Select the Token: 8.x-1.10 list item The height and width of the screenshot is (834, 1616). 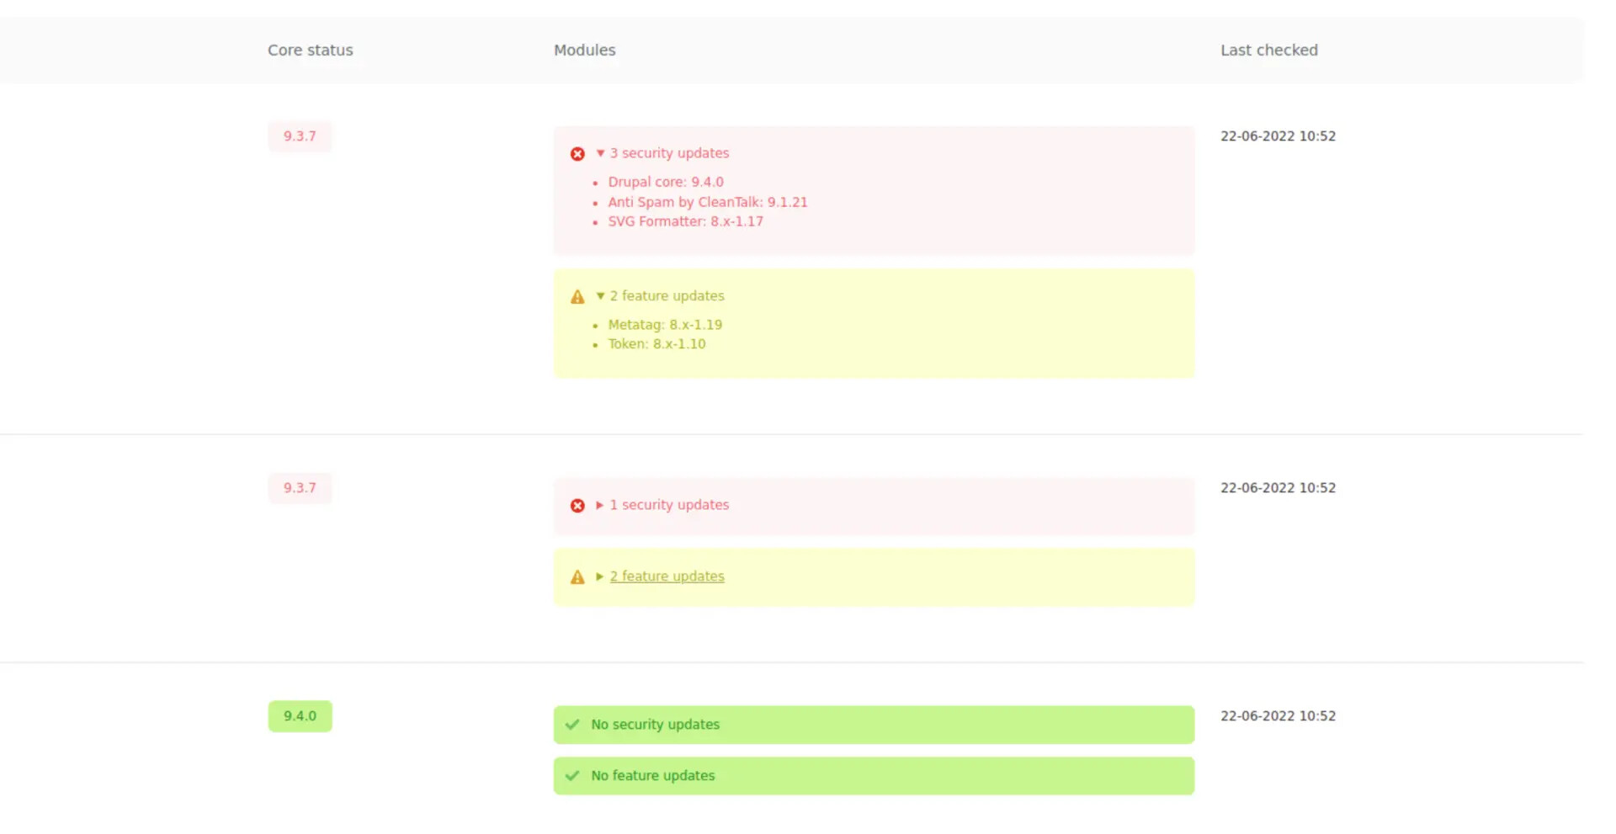point(656,344)
